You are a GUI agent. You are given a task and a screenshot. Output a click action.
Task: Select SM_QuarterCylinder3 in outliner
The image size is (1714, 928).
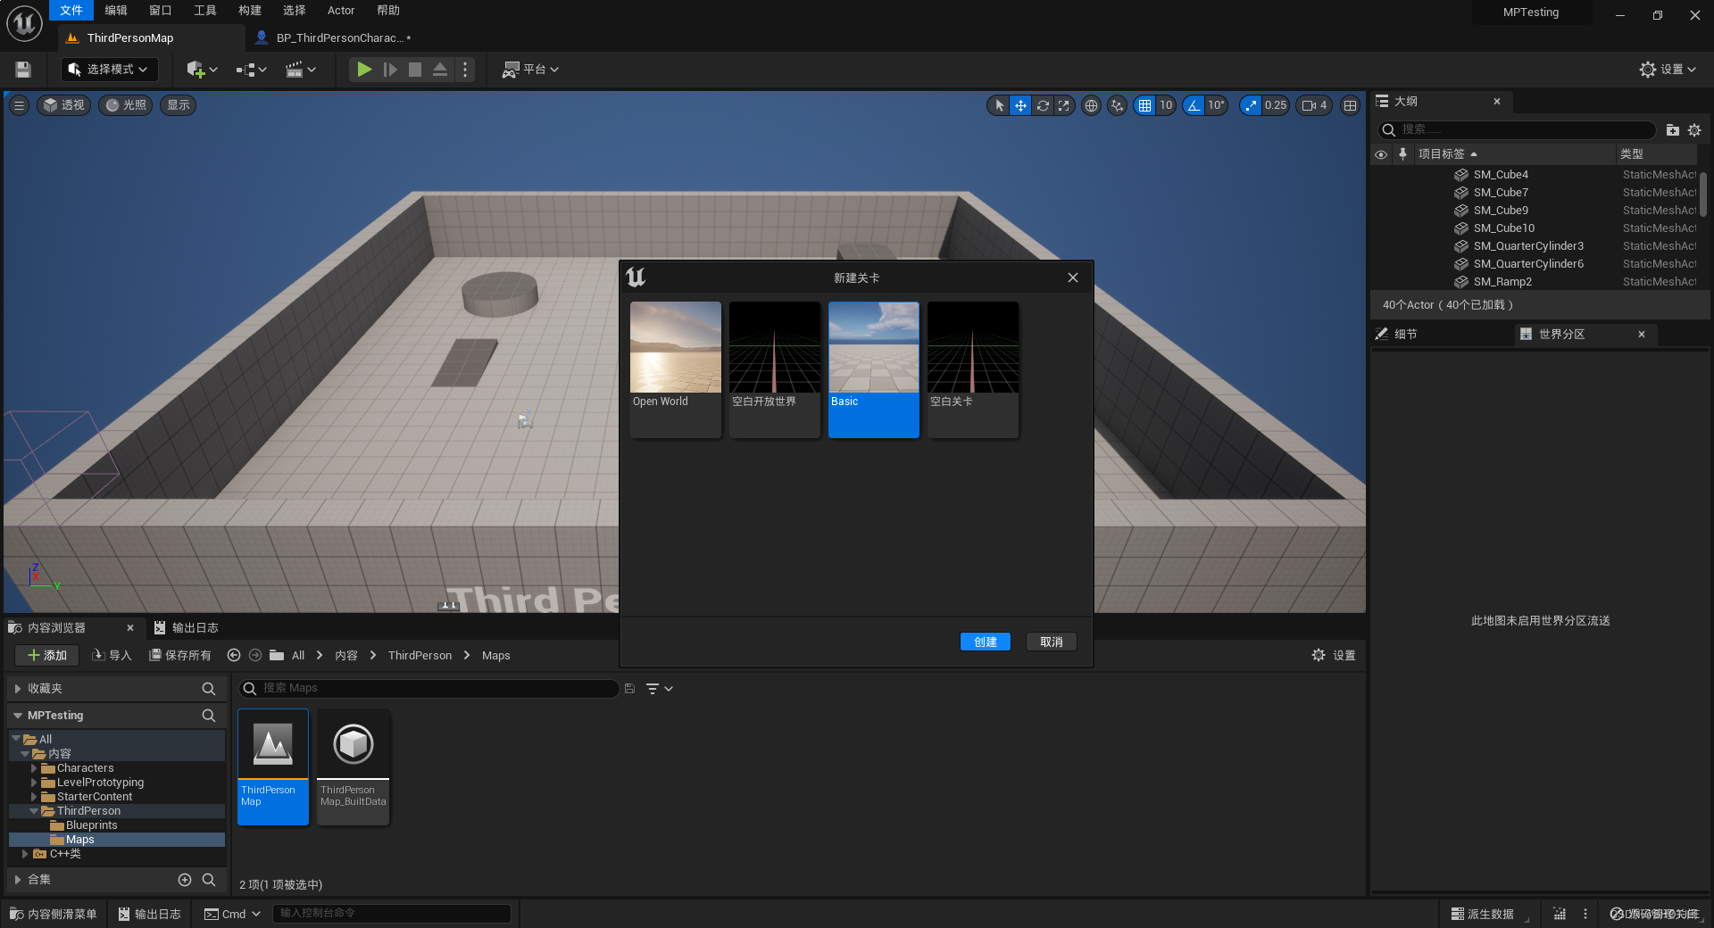pos(1528,246)
